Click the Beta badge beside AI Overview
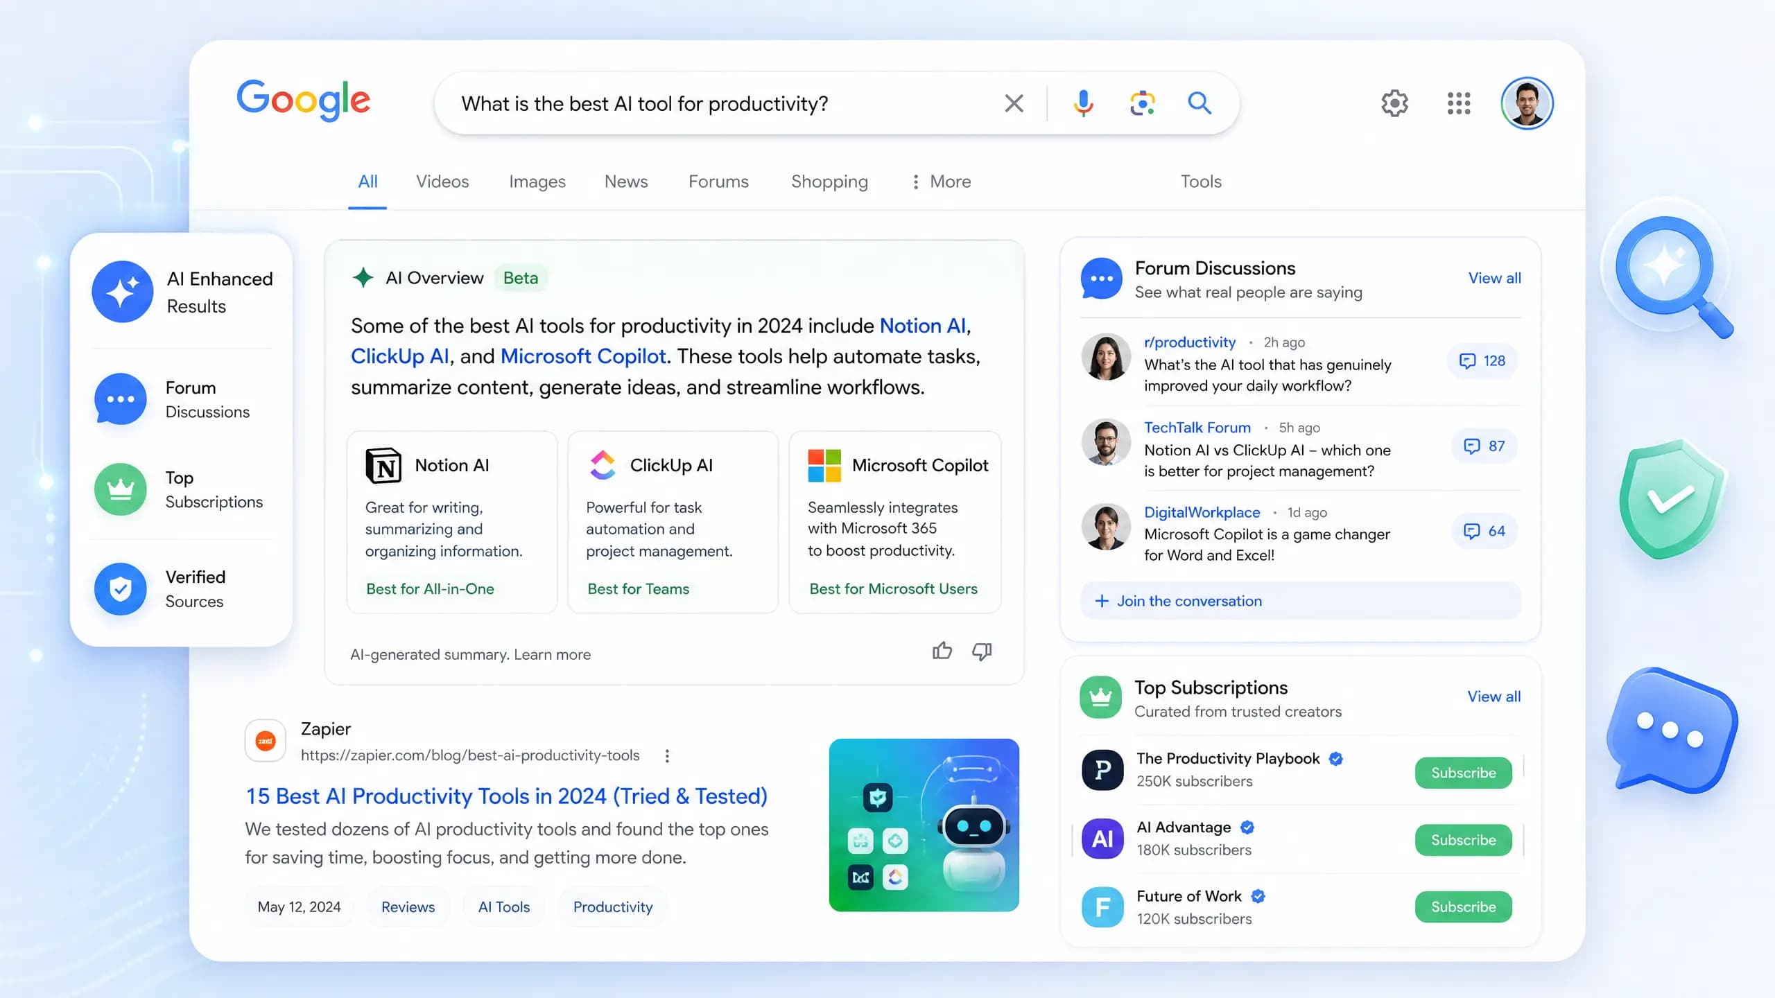The height and width of the screenshot is (998, 1775). 521,278
